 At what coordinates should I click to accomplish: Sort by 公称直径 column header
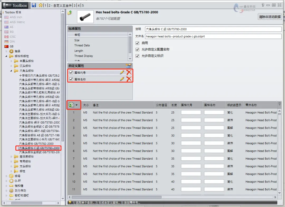click(x=161, y=105)
